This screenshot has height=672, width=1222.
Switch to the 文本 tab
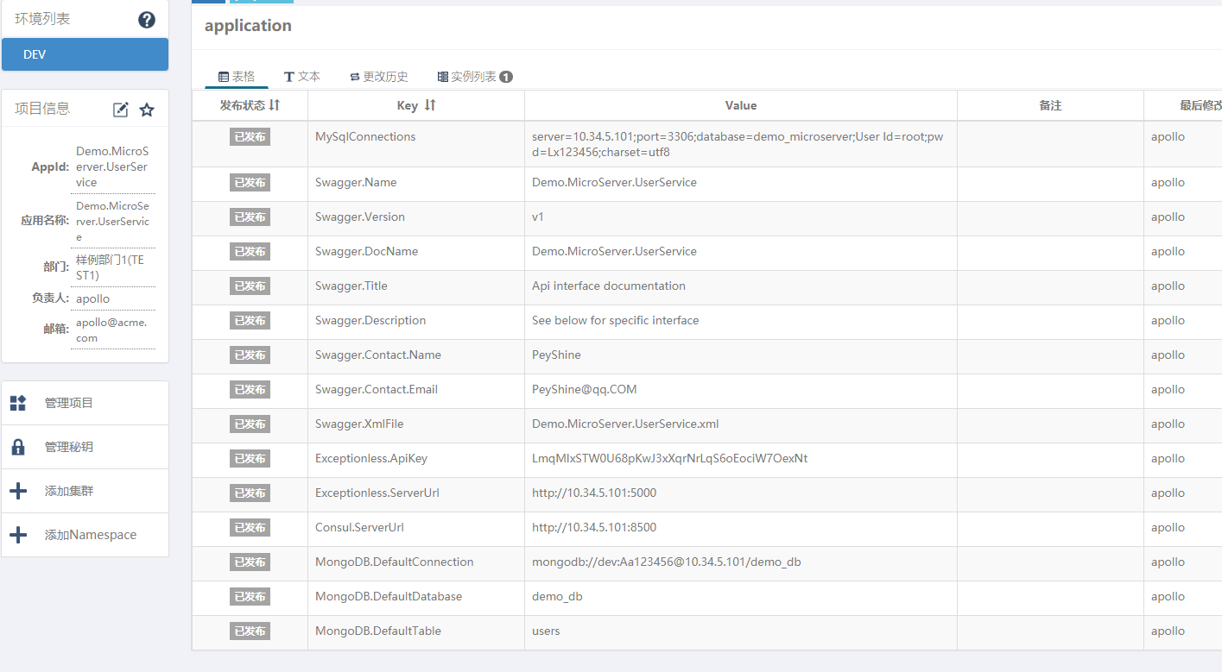coord(302,77)
